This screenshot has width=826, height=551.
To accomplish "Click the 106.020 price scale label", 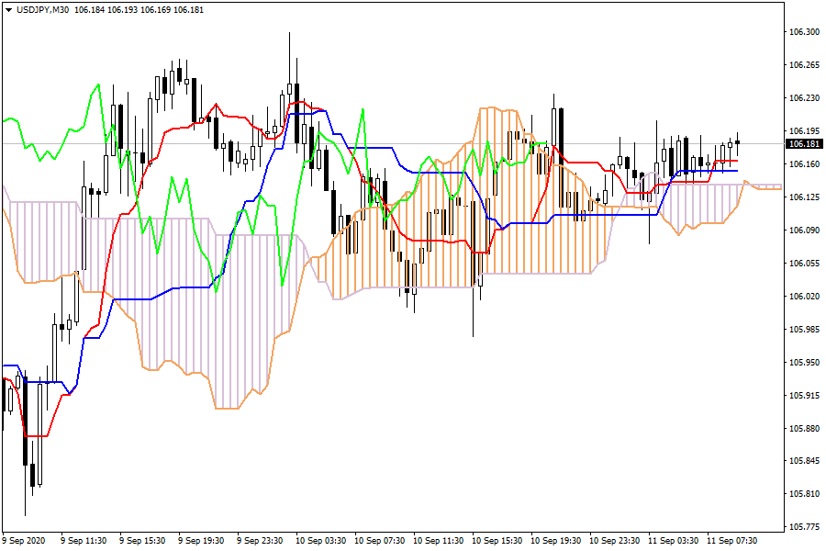I will coord(804,297).
